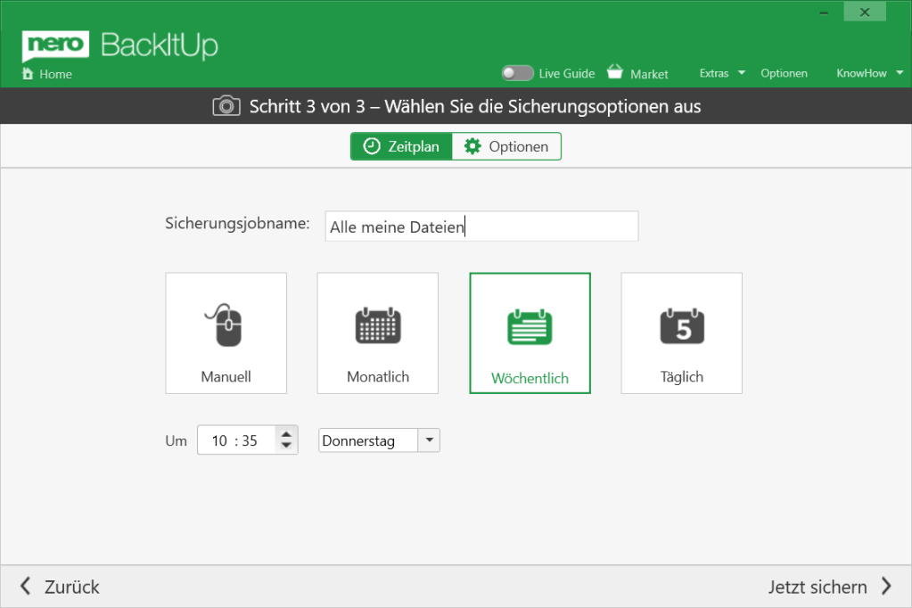Viewport: 912px width, 608px height.
Task: Open the Market basket icon
Action: click(615, 72)
